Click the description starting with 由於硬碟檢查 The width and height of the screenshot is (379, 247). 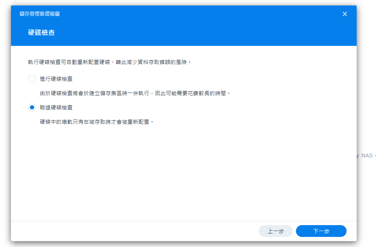click(x=135, y=93)
